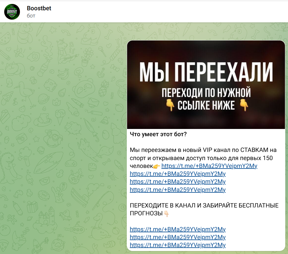The image size is (288, 254).
Task: Open the second t.me invite link
Action: [x=178, y=173]
